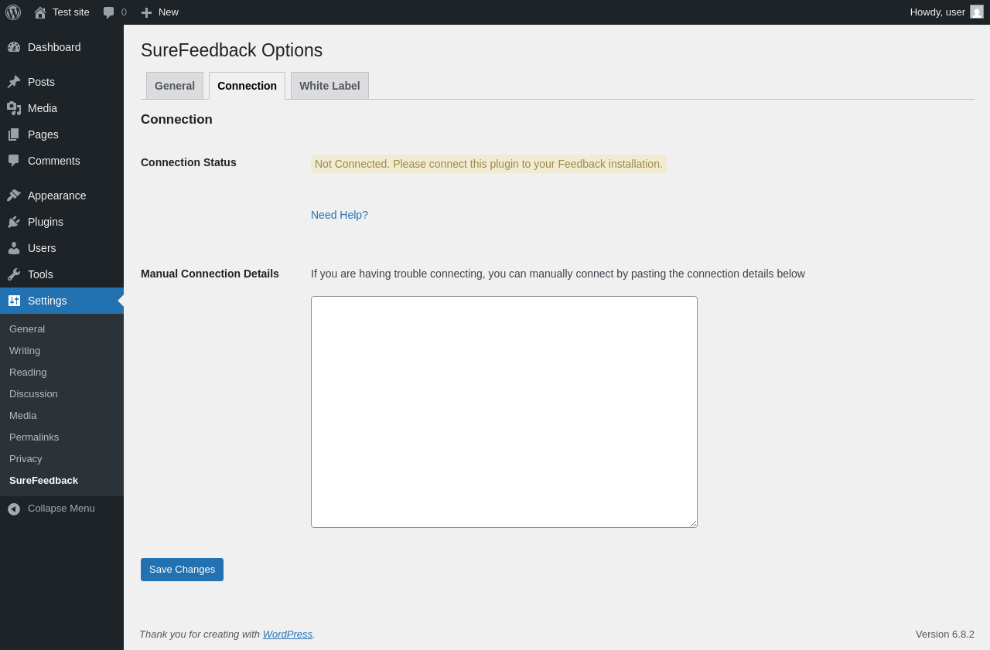Image resolution: width=990 pixels, height=650 pixels.
Task: Open the comments bubble icon in admin bar
Action: (x=109, y=12)
